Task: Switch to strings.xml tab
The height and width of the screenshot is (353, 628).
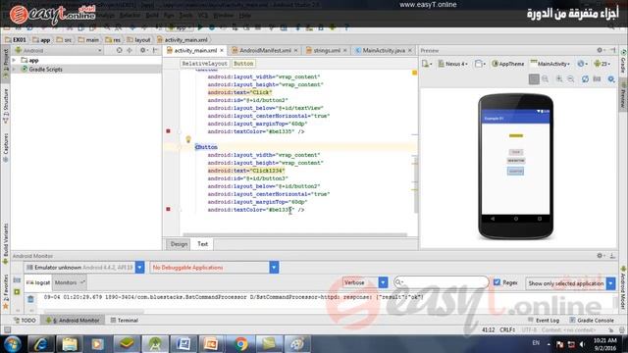Action: coord(327,50)
